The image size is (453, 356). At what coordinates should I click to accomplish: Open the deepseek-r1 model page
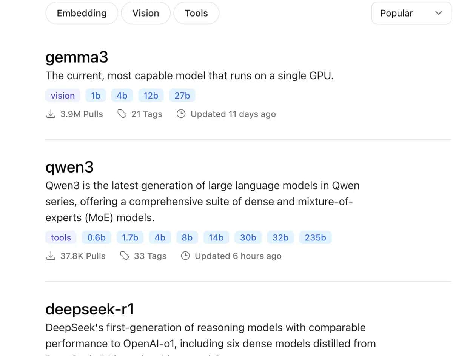tap(90, 309)
